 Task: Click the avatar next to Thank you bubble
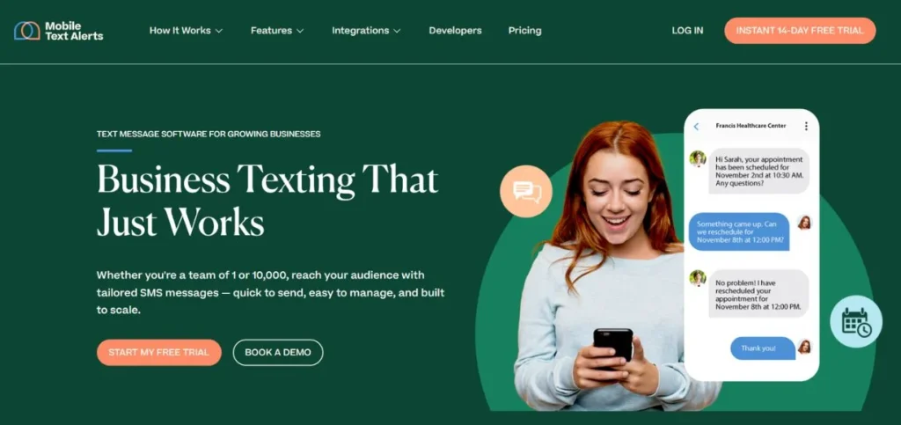tap(804, 347)
